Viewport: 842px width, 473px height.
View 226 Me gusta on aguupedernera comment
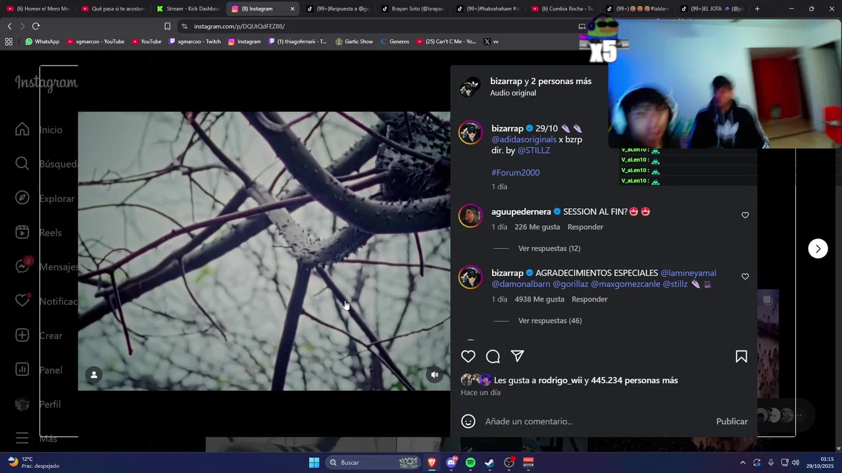pyautogui.click(x=537, y=227)
